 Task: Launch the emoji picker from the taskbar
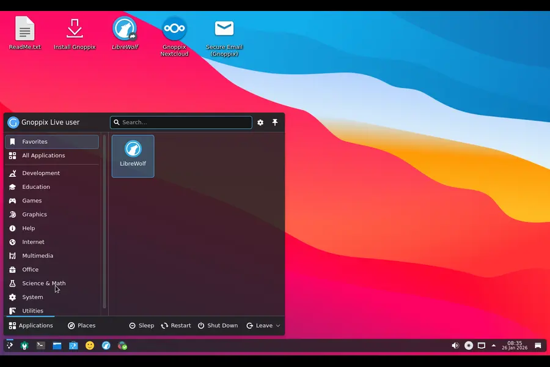click(90, 346)
